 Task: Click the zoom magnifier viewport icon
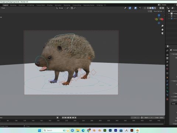pos(162,26)
